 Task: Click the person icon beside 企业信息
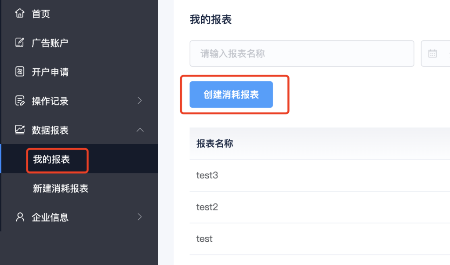click(x=20, y=217)
